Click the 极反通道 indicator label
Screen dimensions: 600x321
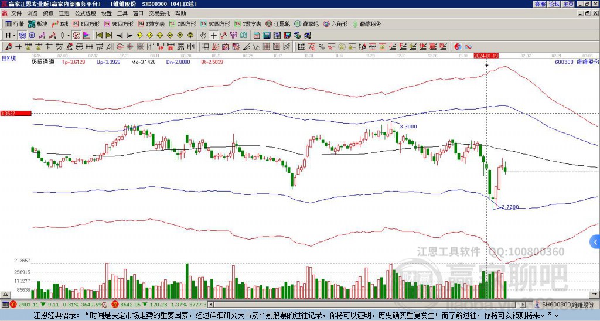[43, 62]
